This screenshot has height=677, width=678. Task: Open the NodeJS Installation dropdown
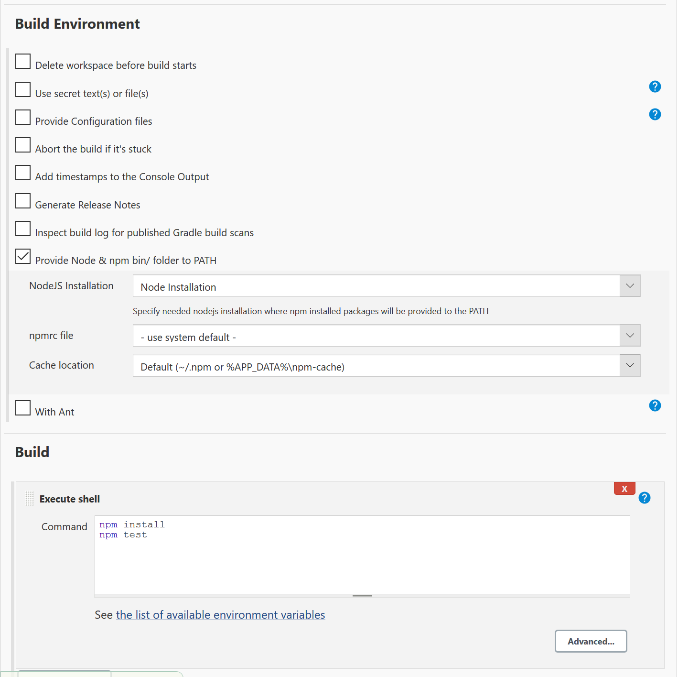[386, 286]
